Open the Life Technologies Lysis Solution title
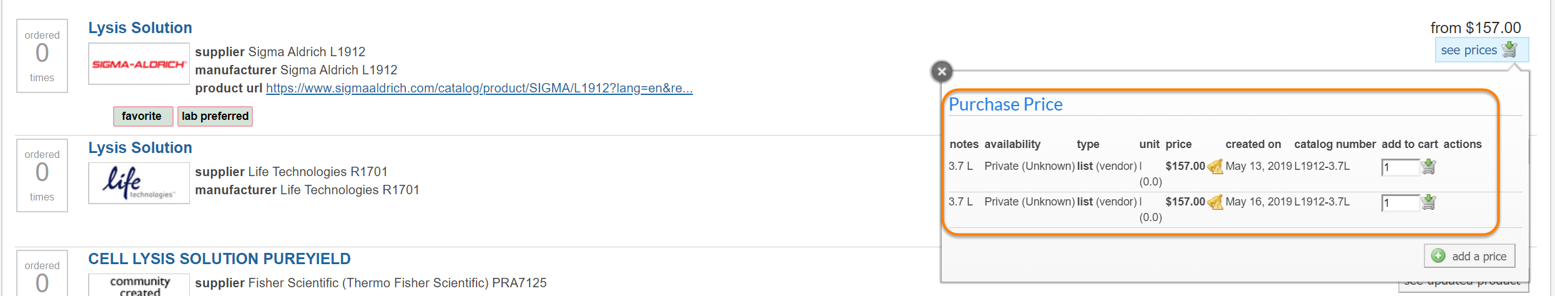1555x296 pixels. click(140, 148)
